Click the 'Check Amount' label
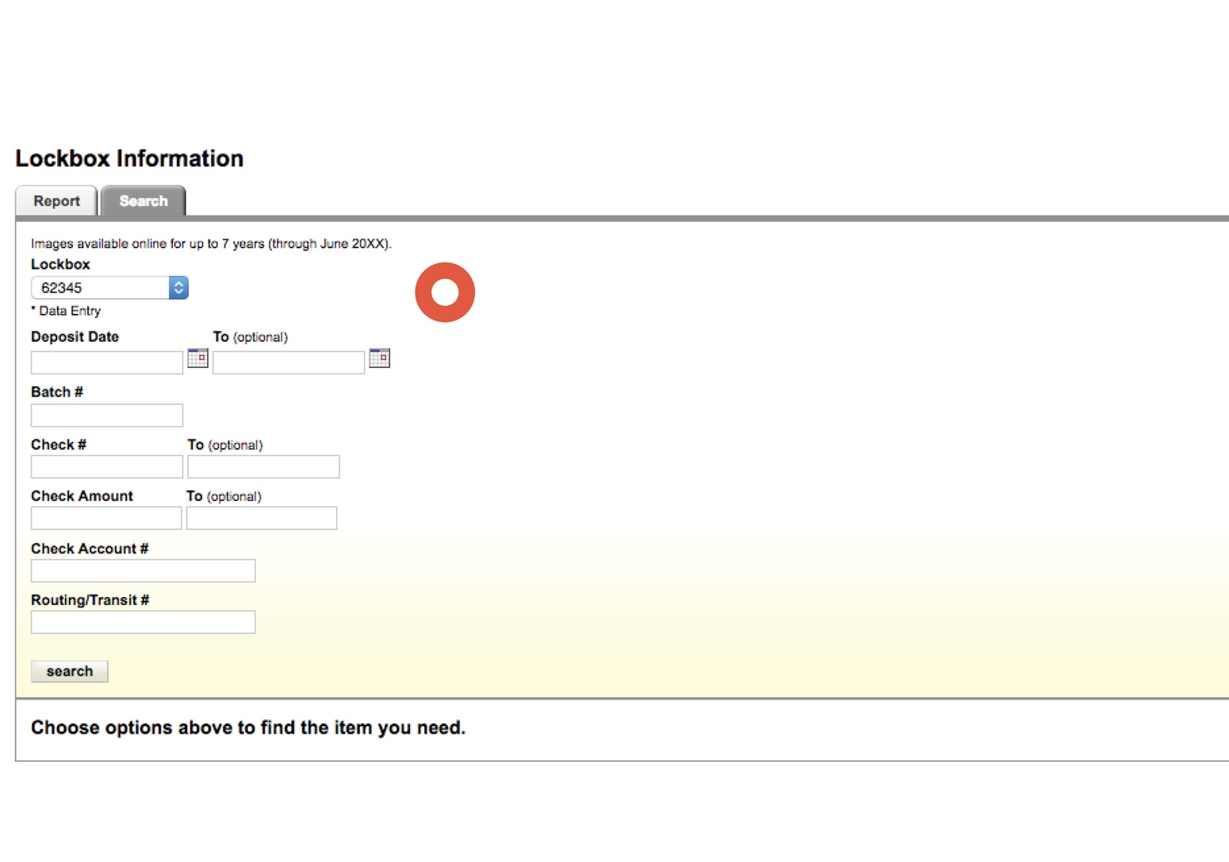This screenshot has width=1229, height=862. [x=82, y=496]
